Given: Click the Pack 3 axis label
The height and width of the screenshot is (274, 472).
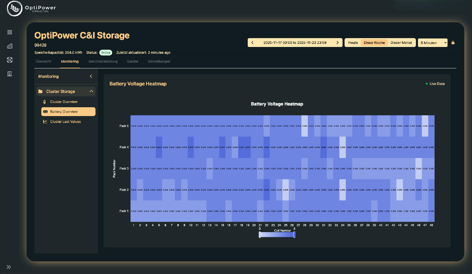Looking at the screenshot, I should 124,168.
